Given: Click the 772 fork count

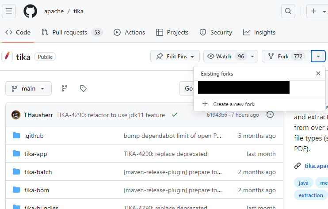Looking at the screenshot, I should (298, 56).
